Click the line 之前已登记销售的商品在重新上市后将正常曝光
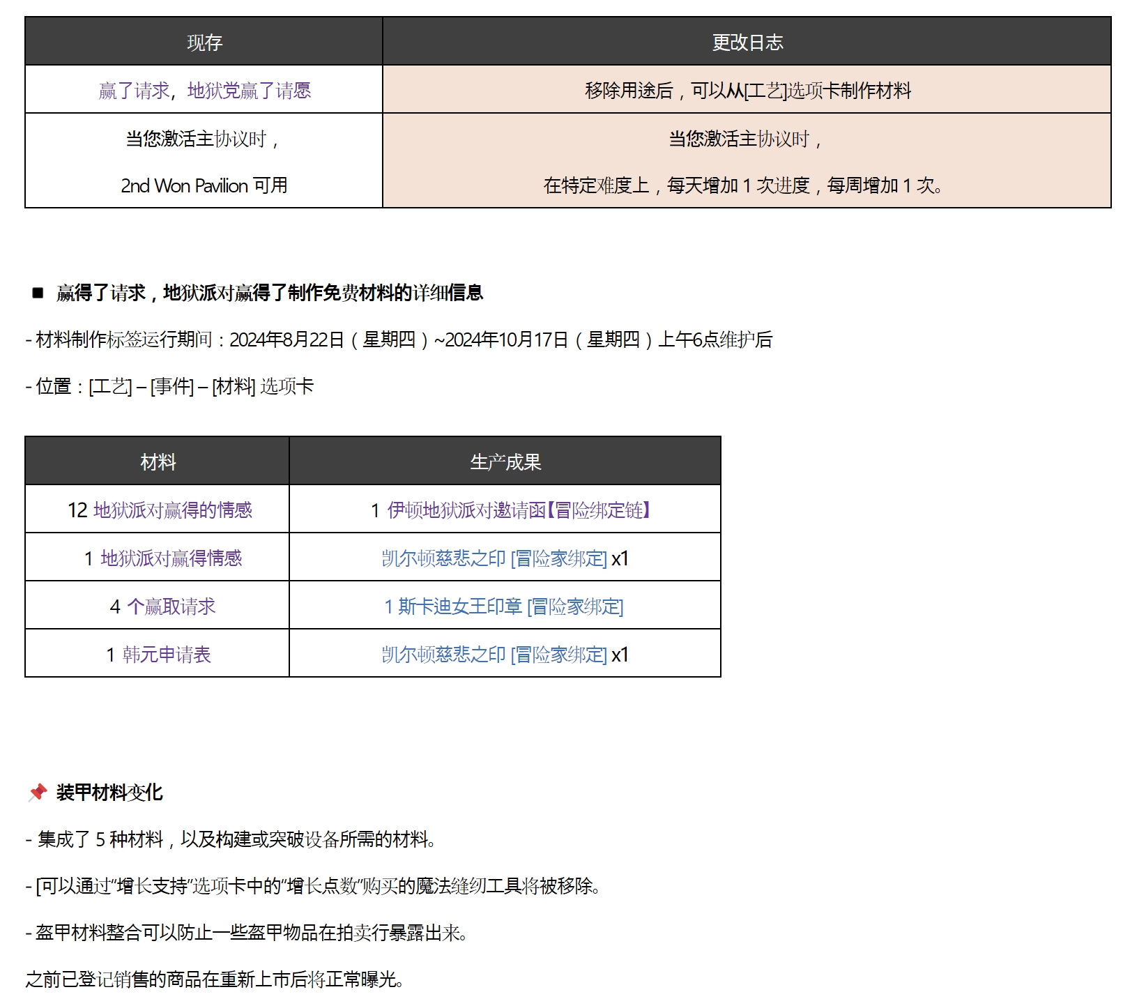The width and height of the screenshot is (1123, 1008). (x=215, y=979)
